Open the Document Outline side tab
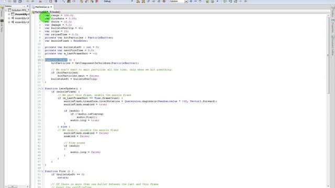Viewport: 335px width, 188px height. pyautogui.click(x=333, y=45)
